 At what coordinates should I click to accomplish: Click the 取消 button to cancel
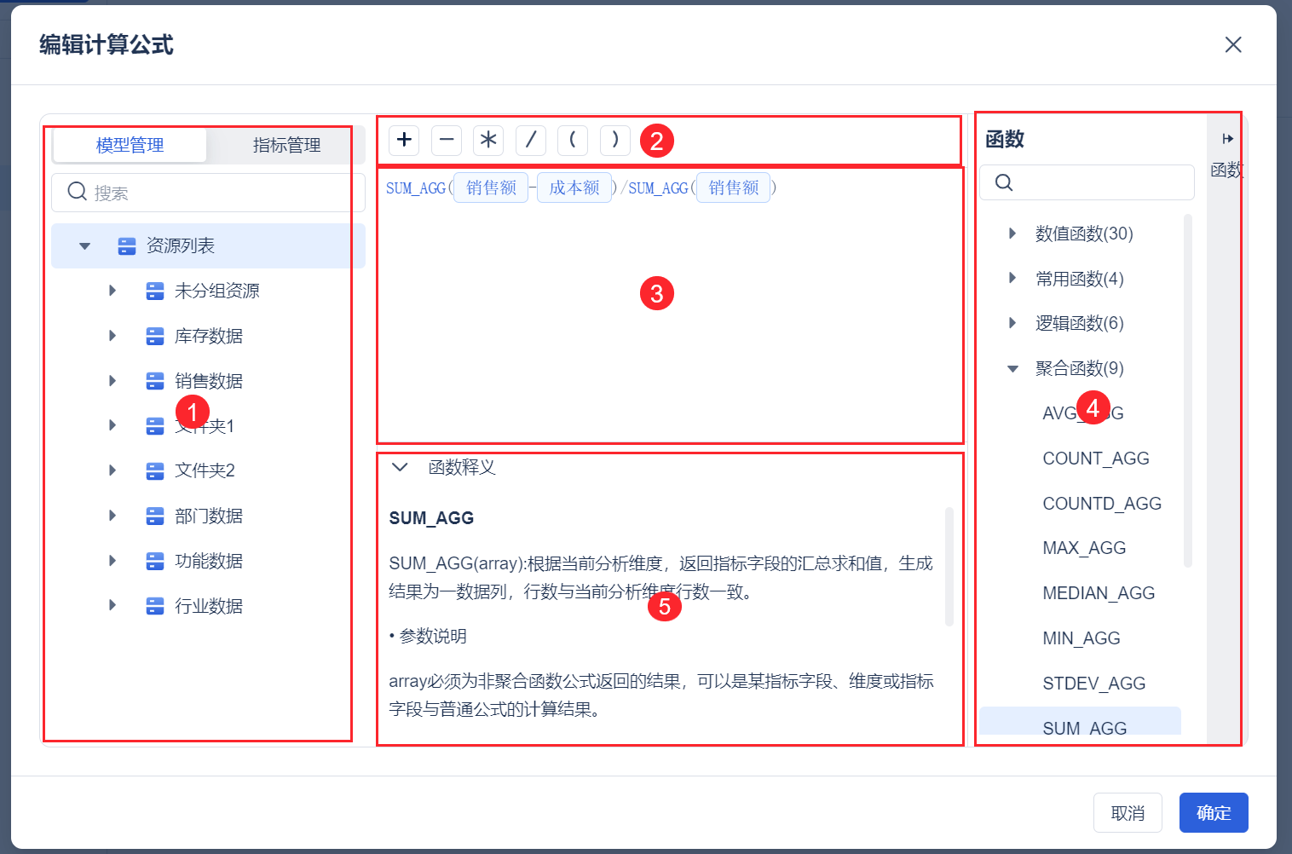click(x=1128, y=812)
